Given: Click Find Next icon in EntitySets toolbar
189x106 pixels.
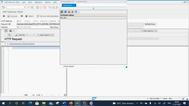Looking at the screenshot, I should [x=73, y=12].
